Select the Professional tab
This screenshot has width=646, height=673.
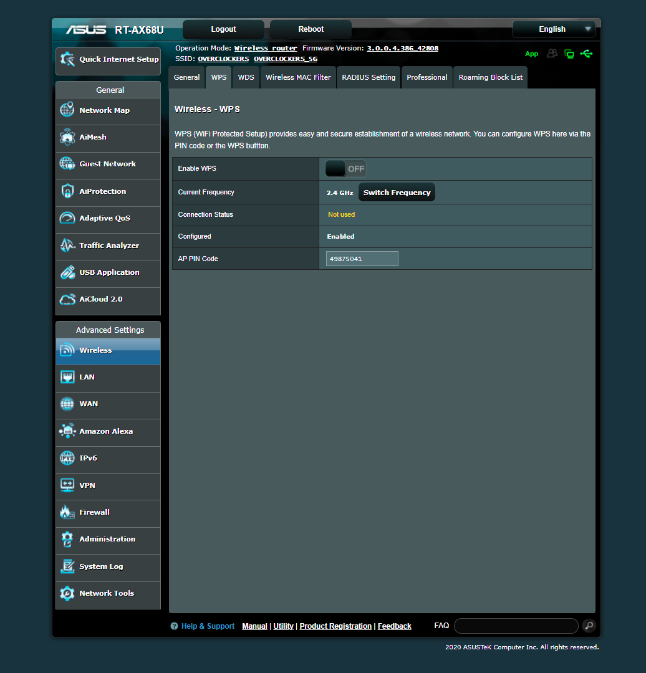pyautogui.click(x=427, y=77)
